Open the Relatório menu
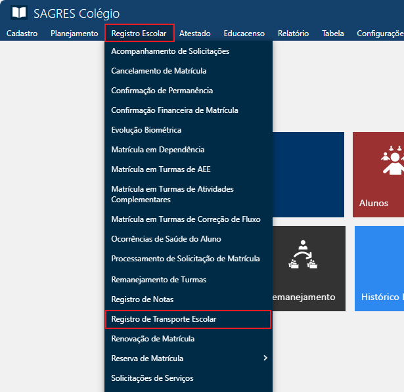Image resolution: width=404 pixels, height=392 pixels. 293,33
